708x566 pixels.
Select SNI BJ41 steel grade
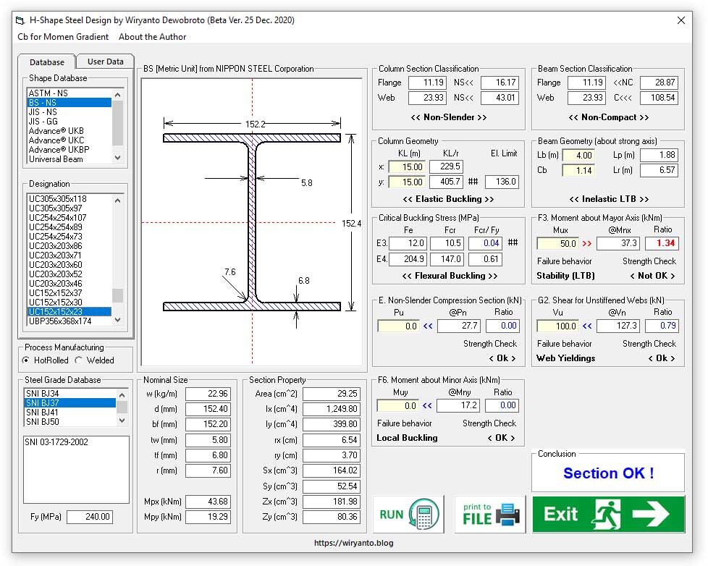(42, 413)
